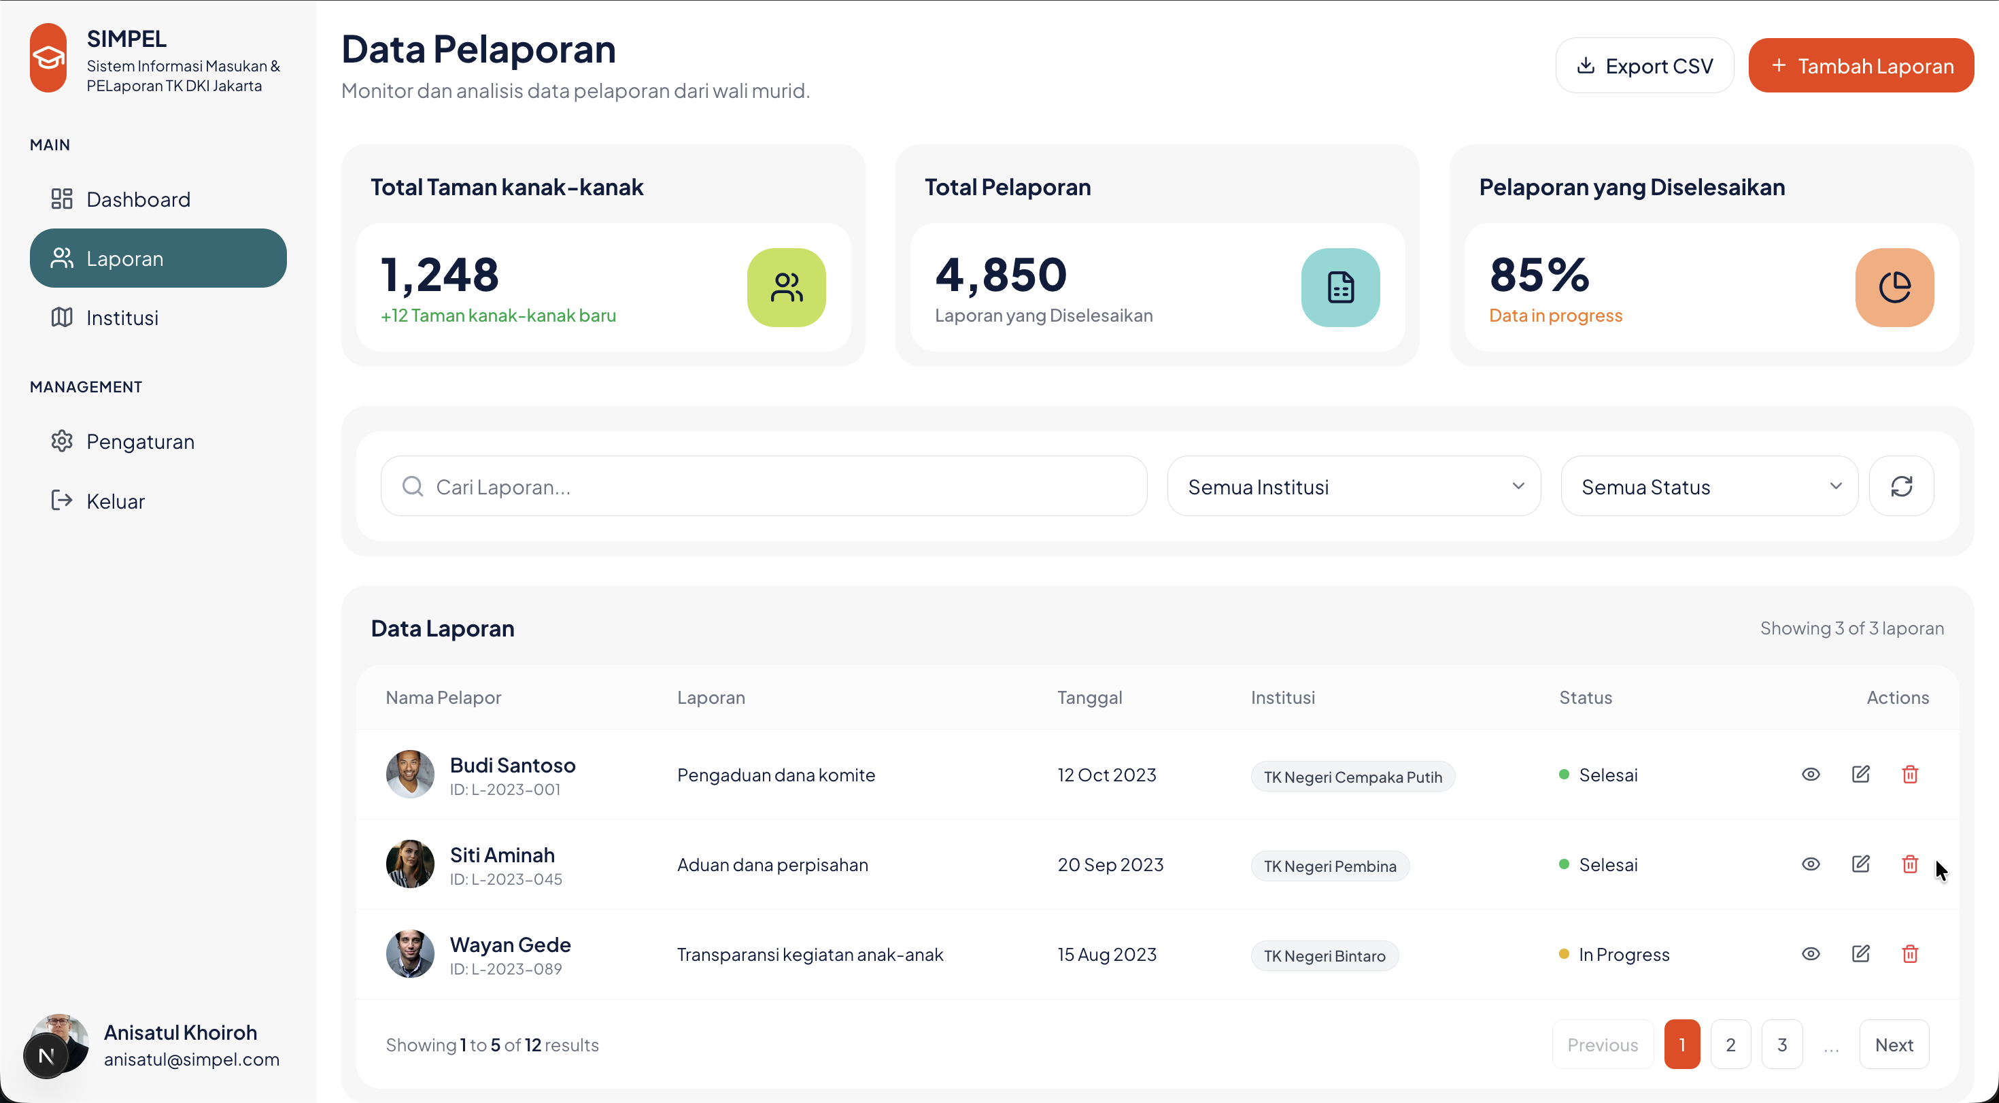1999x1103 pixels.
Task: Edit Siti Aminah's report via pencil icon
Action: tap(1860, 864)
